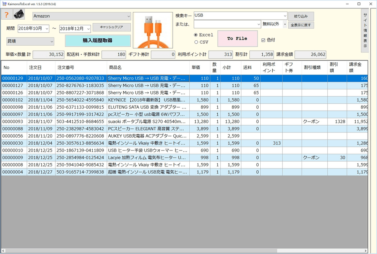Sort by the 注文日 column header
Image resolution: width=377 pixels, height=254 pixels.
pos(41,68)
